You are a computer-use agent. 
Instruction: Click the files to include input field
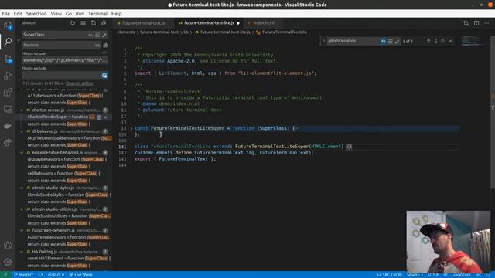(65, 60)
